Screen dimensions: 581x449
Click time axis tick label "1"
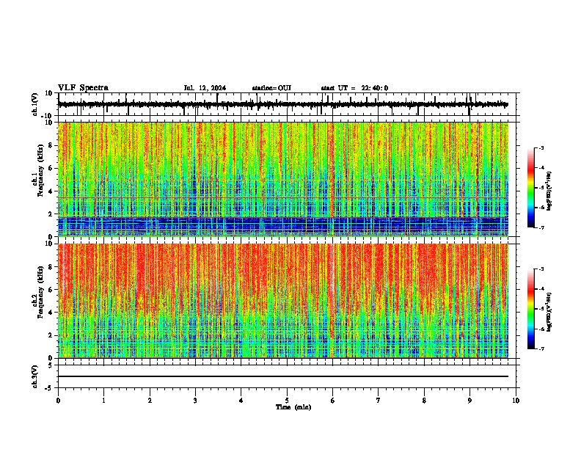103,401
